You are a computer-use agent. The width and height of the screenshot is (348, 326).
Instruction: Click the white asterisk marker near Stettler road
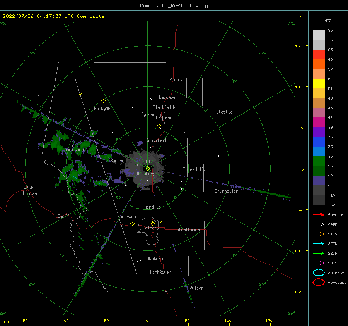click(184, 133)
